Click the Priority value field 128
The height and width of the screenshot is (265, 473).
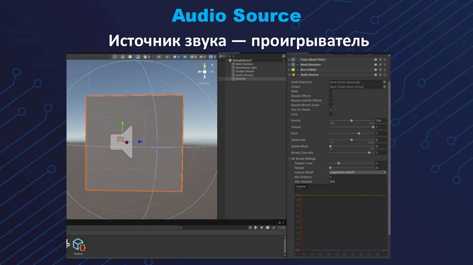point(381,120)
